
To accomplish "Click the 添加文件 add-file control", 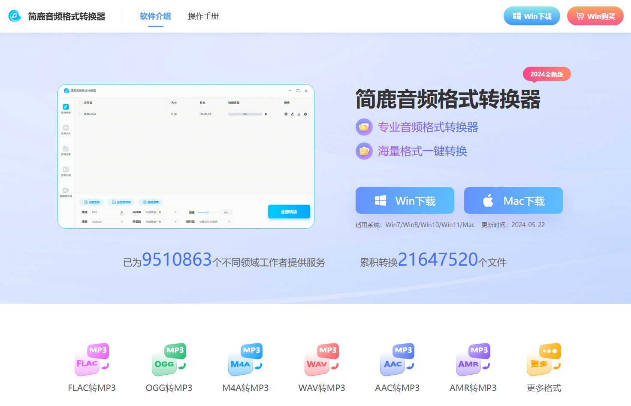I will pos(91,202).
